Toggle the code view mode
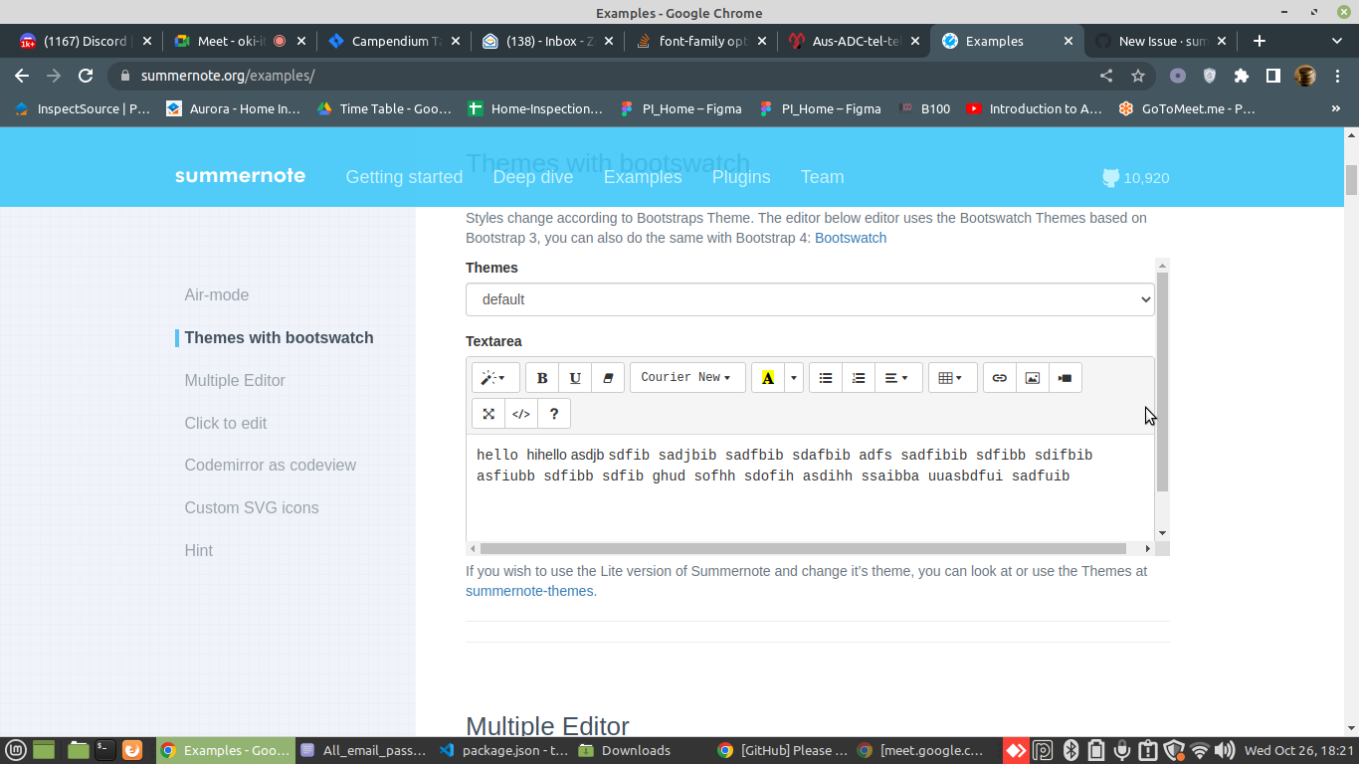This screenshot has height=764, width=1359. point(520,413)
